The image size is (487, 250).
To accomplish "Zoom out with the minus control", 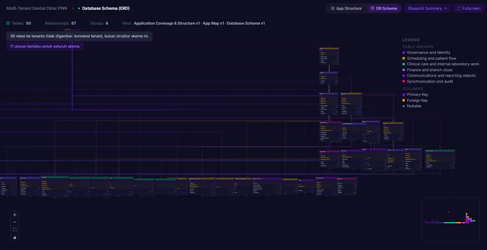I will [x=15, y=222].
